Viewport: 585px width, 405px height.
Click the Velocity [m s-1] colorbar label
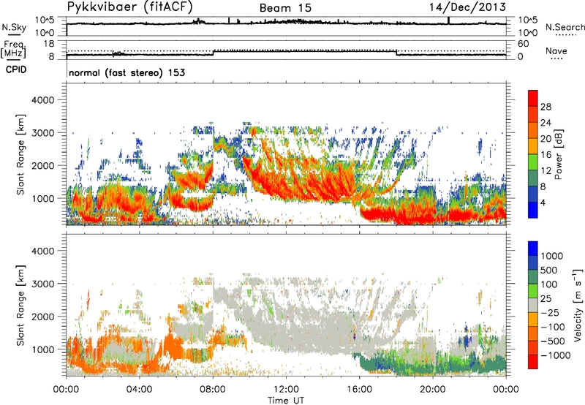(578, 305)
